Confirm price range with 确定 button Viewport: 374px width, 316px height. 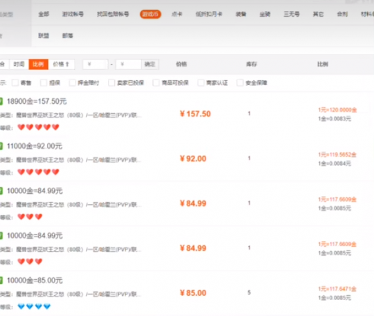[150, 64]
